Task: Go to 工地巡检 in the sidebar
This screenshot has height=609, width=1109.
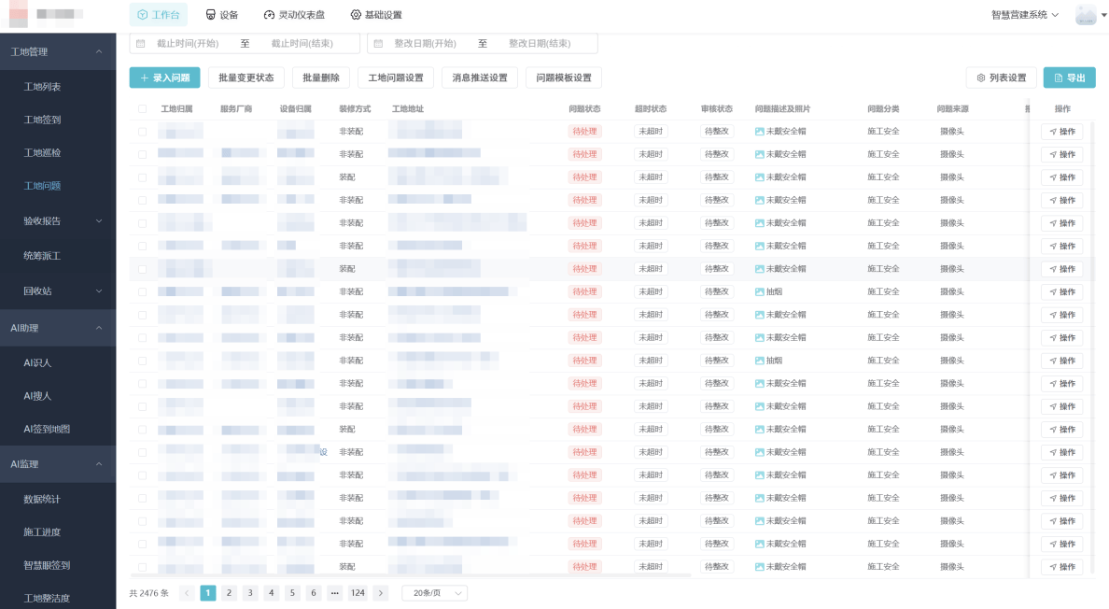Action: point(42,153)
